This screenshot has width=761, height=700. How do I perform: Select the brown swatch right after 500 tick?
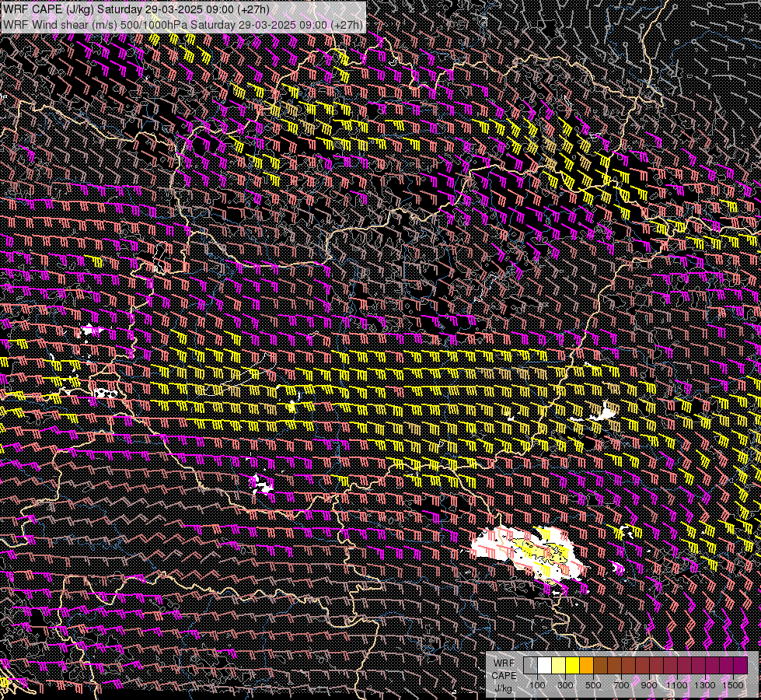[x=600, y=665]
